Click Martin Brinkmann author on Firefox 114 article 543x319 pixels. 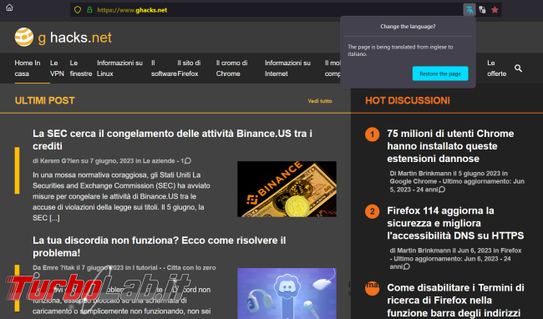(x=424, y=251)
